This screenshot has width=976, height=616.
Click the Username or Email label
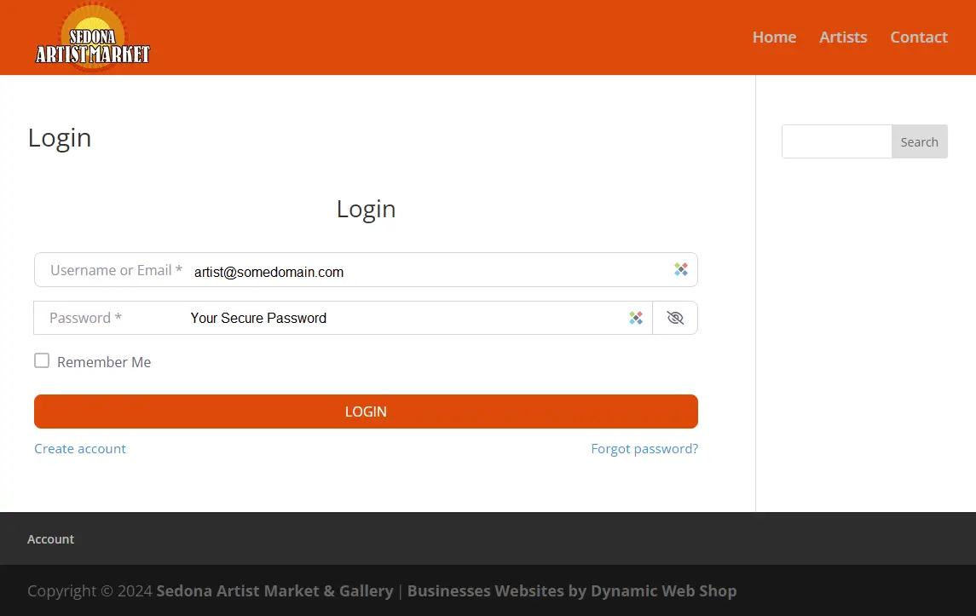tap(116, 270)
